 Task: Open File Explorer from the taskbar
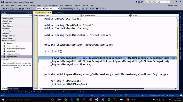click(x=78, y=99)
